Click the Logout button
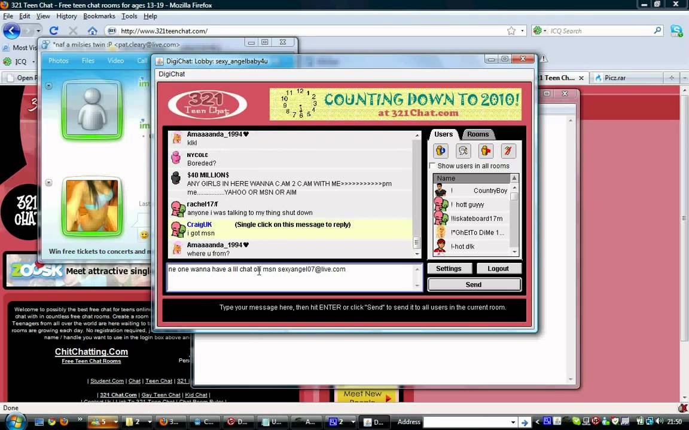This screenshot has width=689, height=430. [498, 269]
